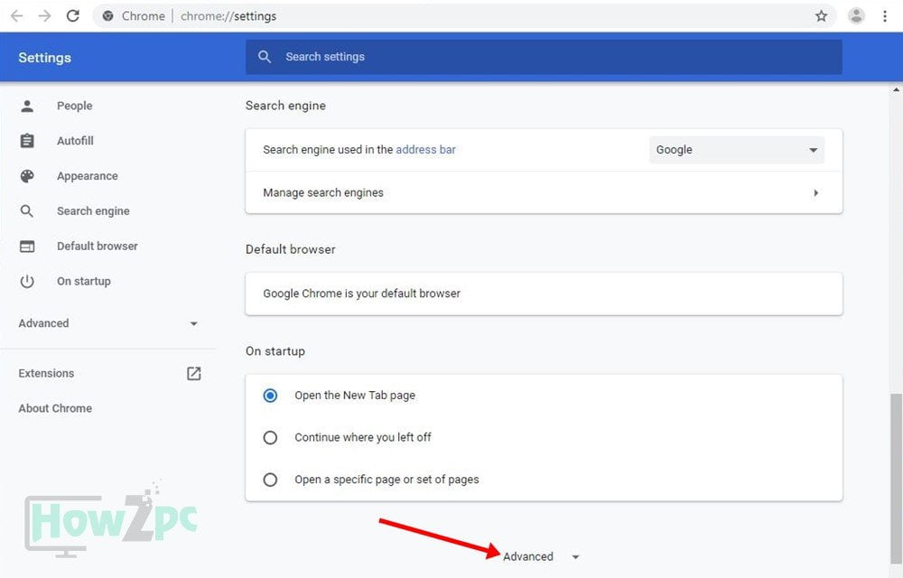Click the page vertical scrollbar thumb
903x578 pixels.
[x=896, y=479]
